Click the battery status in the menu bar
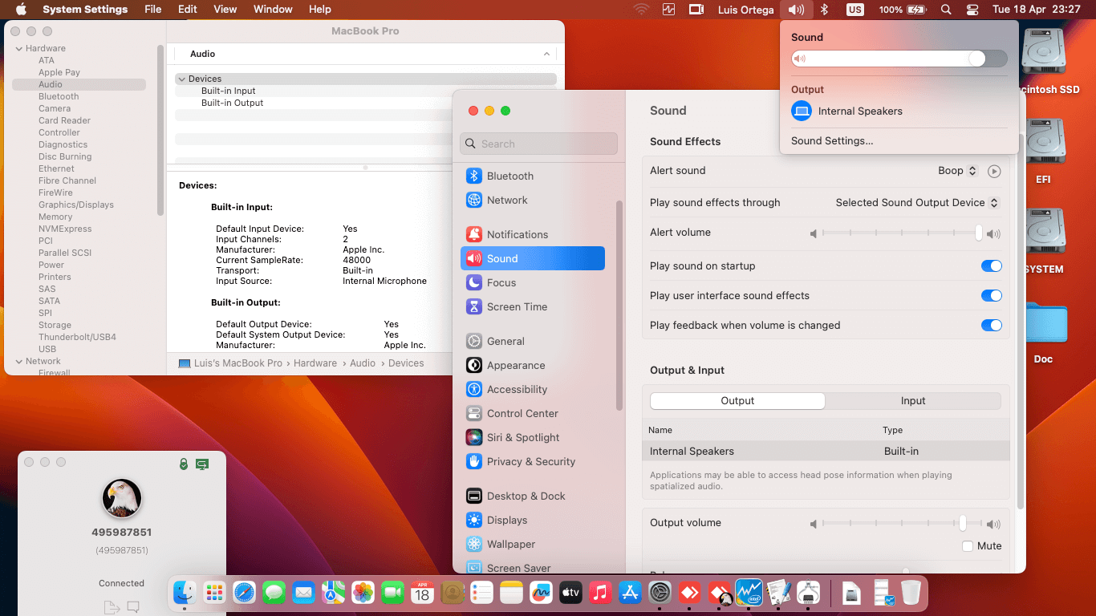This screenshot has width=1096, height=616. (x=903, y=10)
